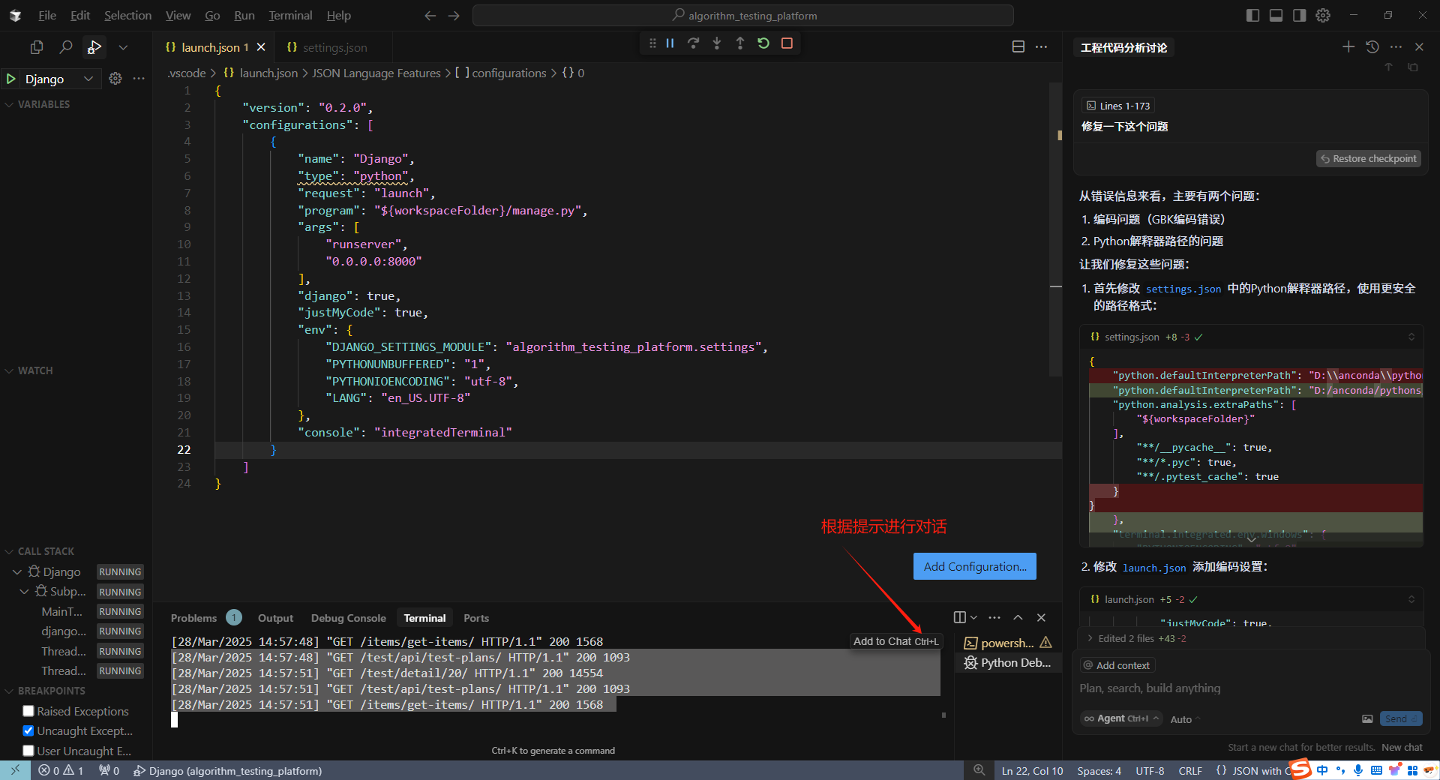Open the Search icon in the activity bar
The height and width of the screenshot is (780, 1440).
point(66,47)
